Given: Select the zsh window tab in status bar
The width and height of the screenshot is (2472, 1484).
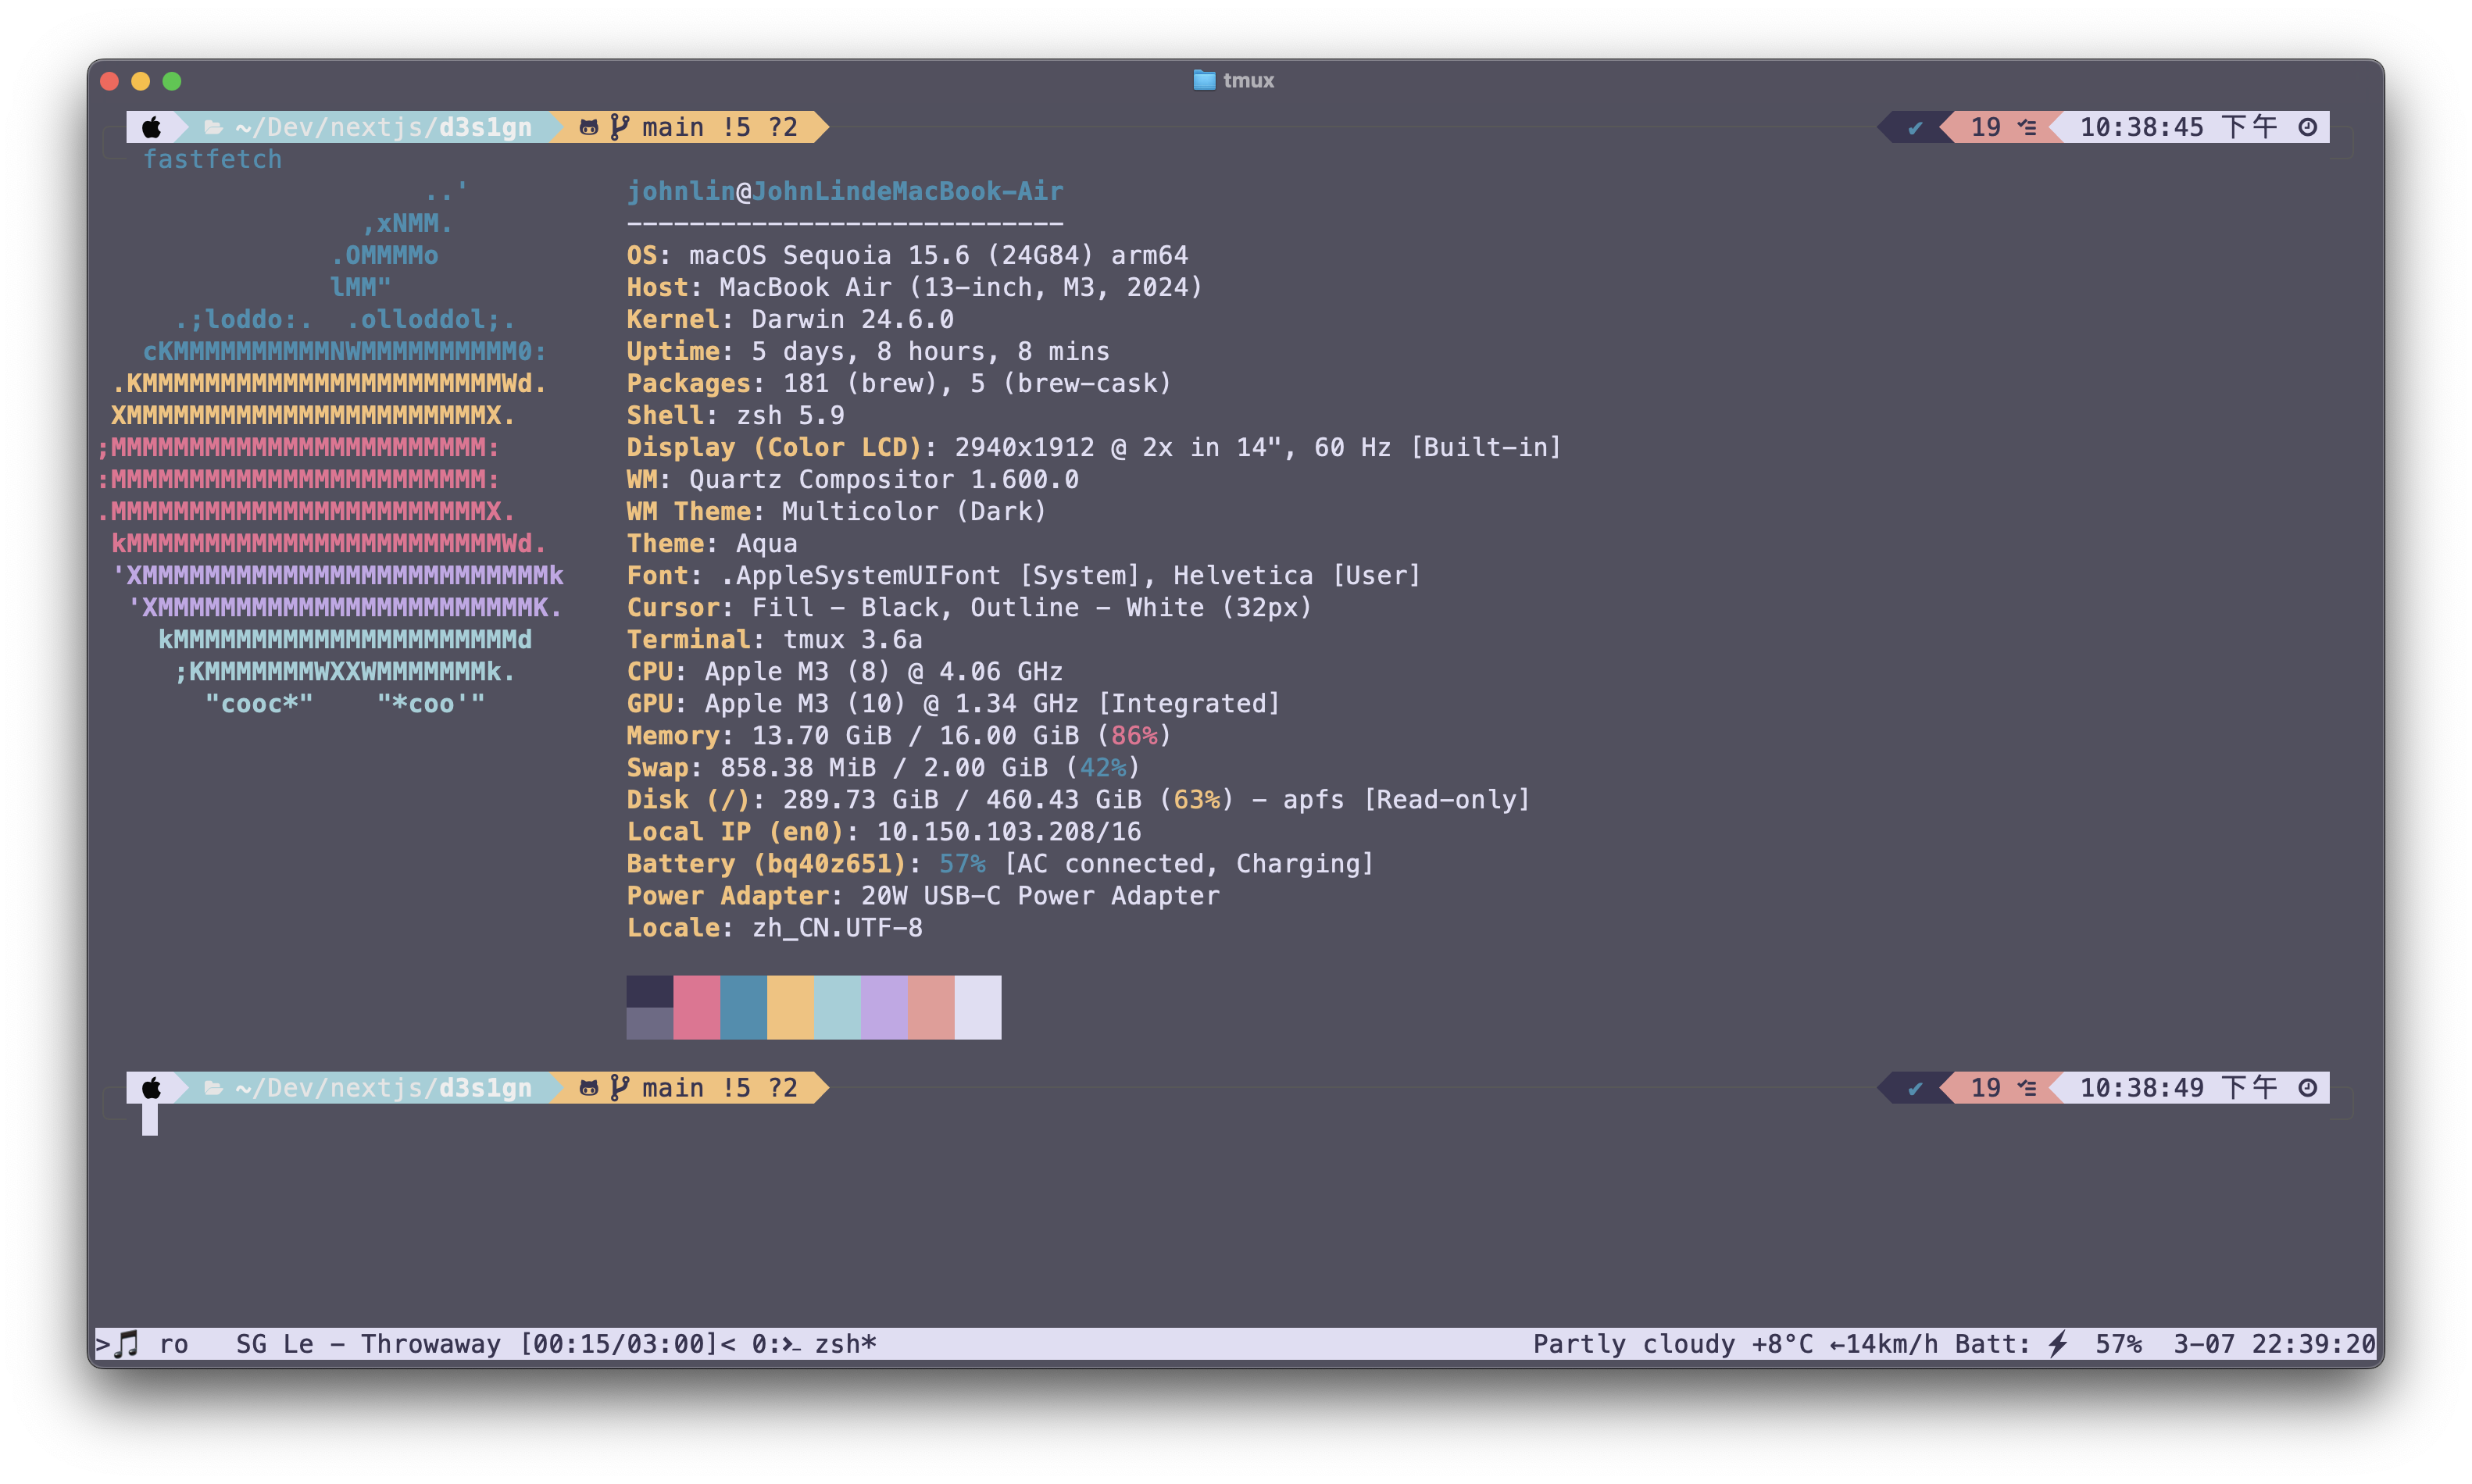Looking at the screenshot, I should click(828, 1344).
